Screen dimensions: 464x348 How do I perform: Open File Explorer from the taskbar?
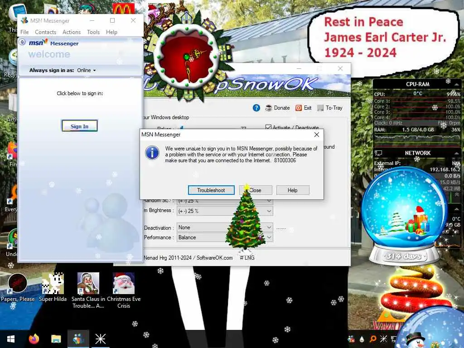(x=56, y=339)
